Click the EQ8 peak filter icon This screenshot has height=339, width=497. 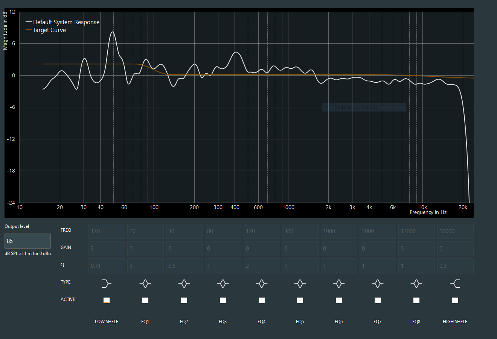[x=416, y=283]
